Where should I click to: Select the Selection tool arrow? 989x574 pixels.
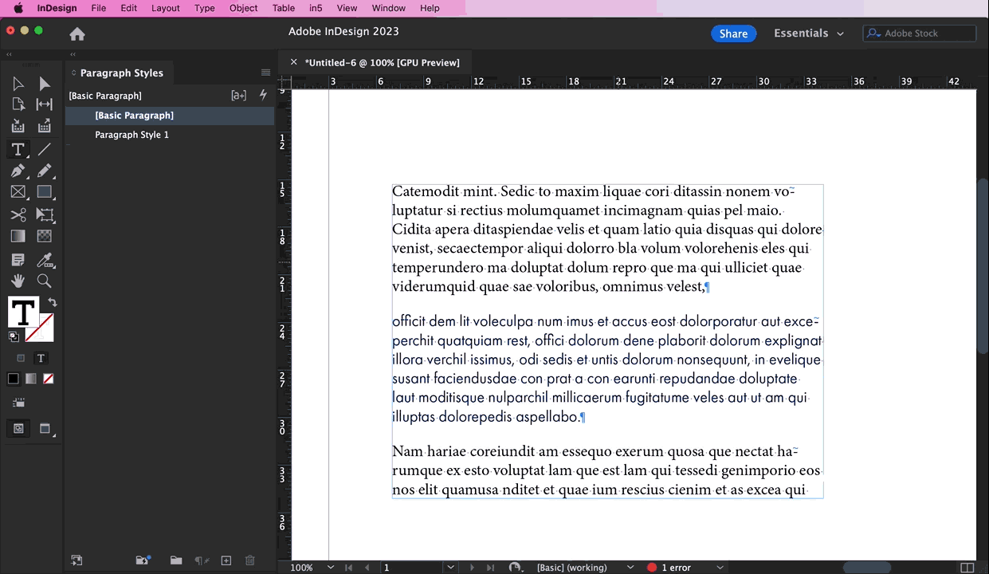tap(18, 84)
